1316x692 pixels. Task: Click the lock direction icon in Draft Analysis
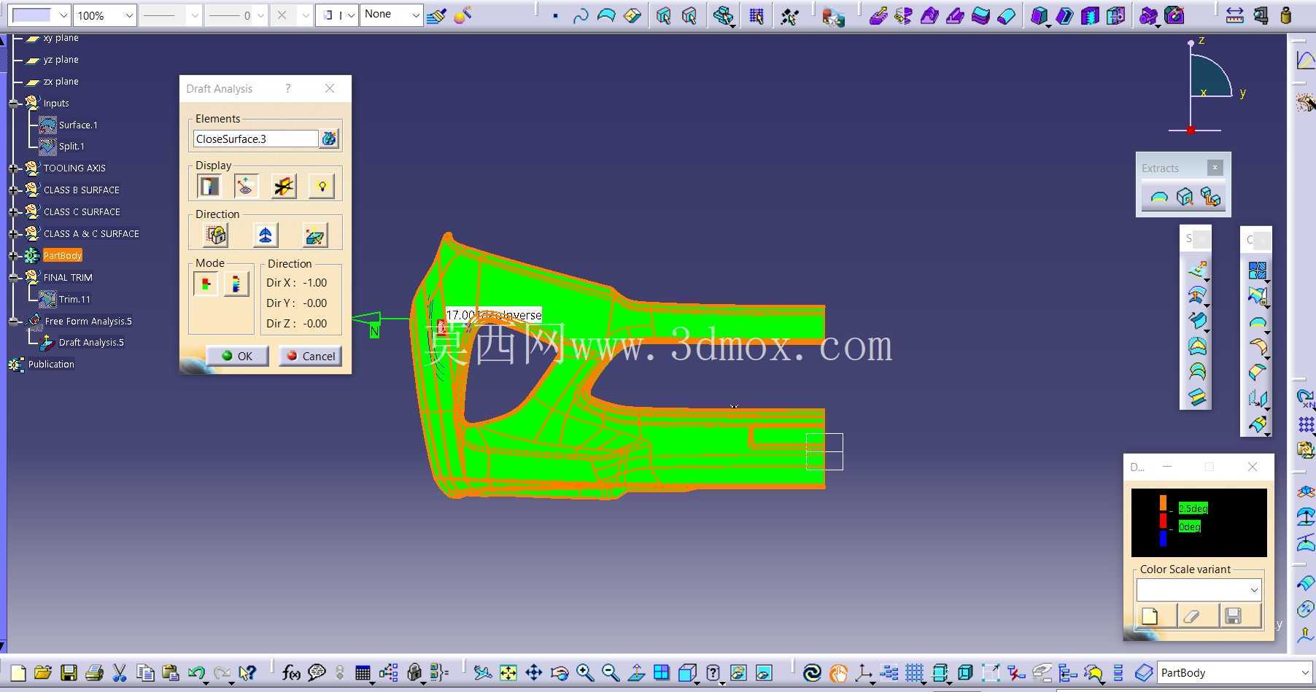(x=216, y=235)
